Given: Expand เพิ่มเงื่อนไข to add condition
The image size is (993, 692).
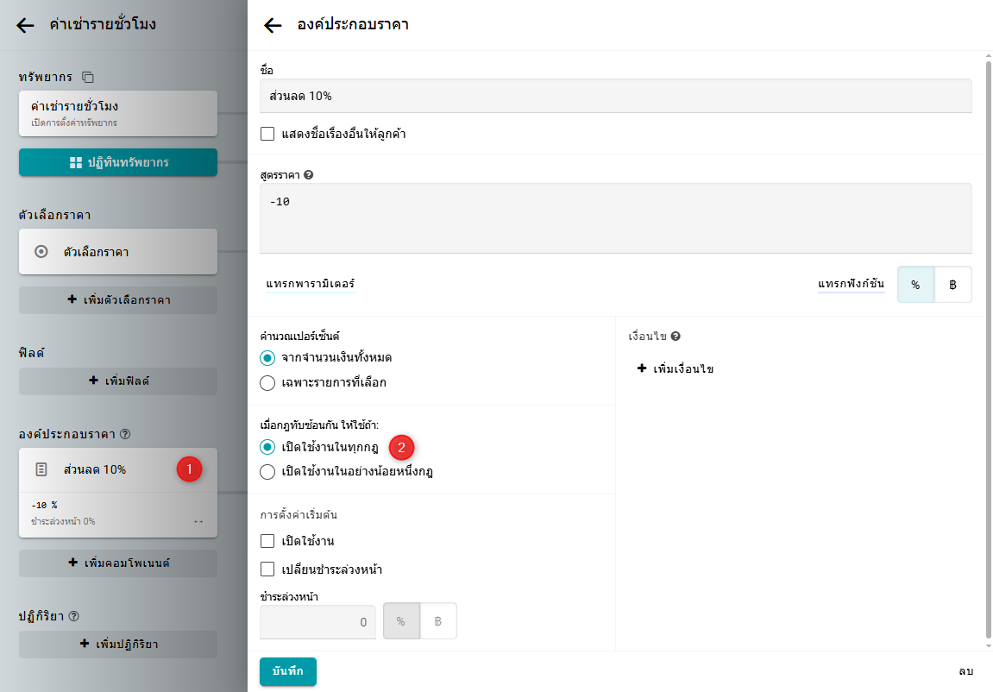Looking at the screenshot, I should tap(676, 369).
